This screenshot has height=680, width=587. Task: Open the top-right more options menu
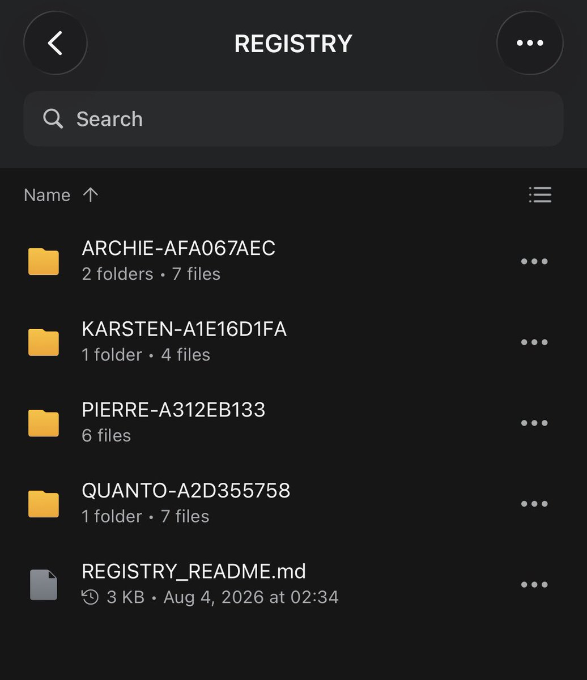(x=530, y=43)
